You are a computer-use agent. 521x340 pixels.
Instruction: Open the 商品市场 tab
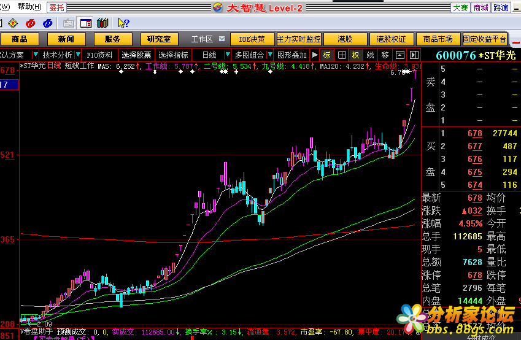click(438, 39)
